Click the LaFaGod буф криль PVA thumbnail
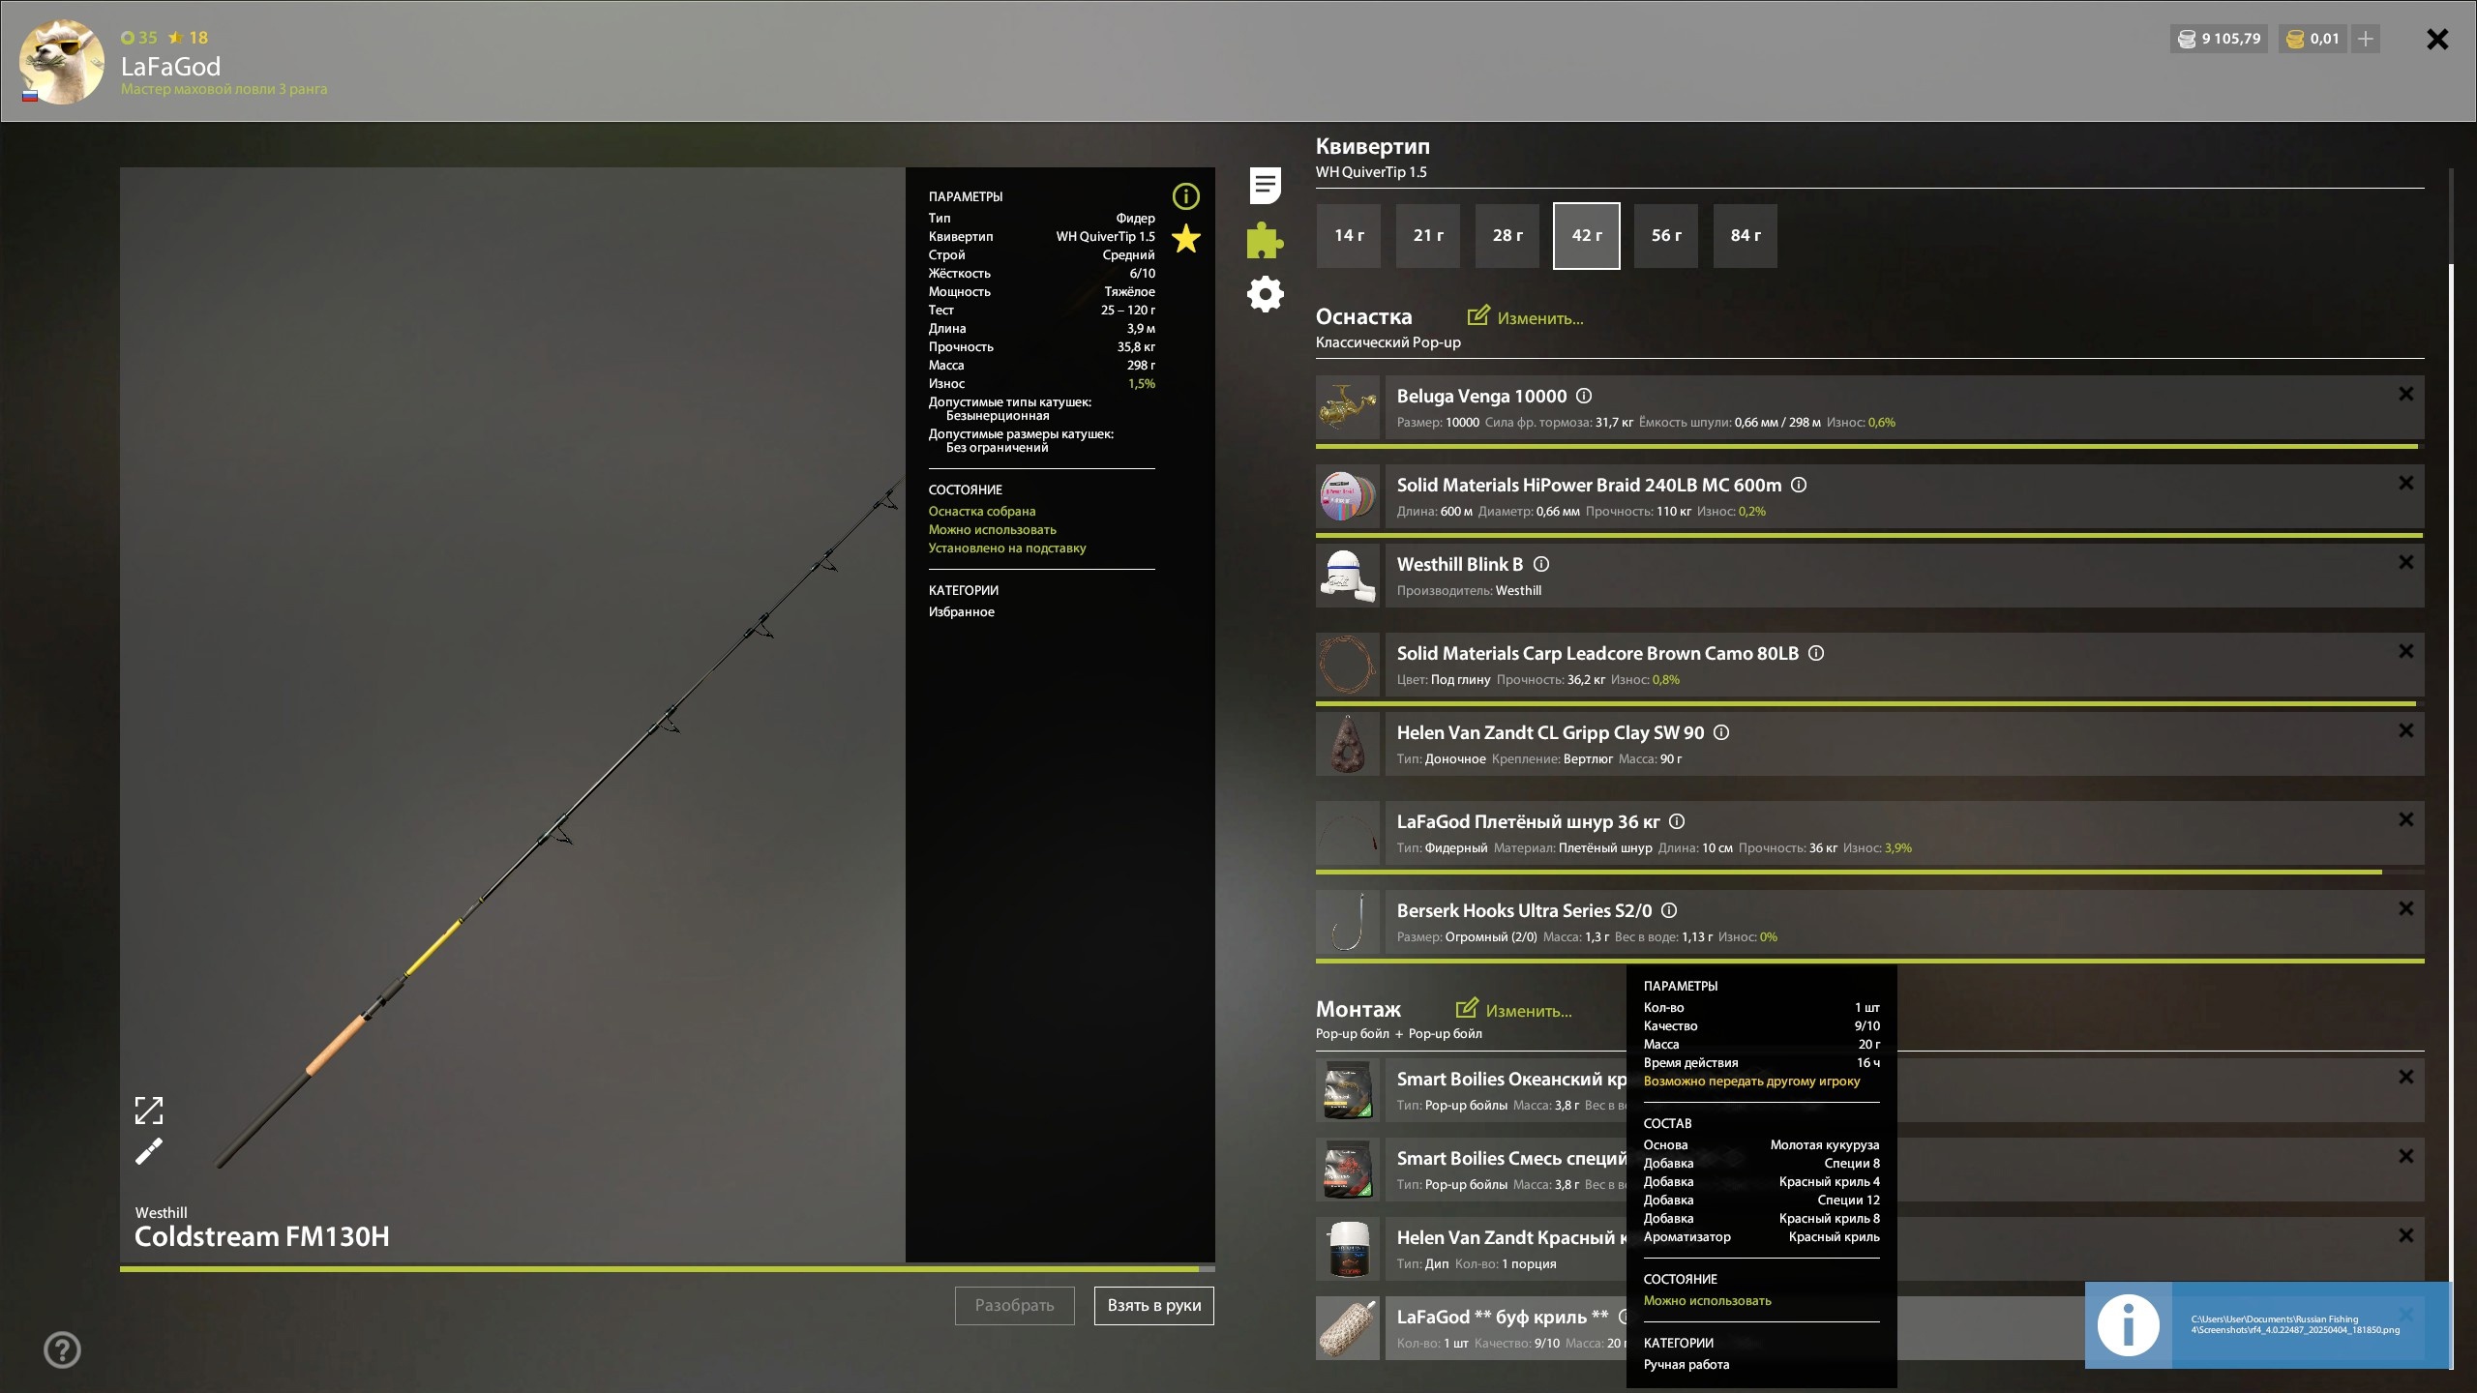 [x=1348, y=1328]
